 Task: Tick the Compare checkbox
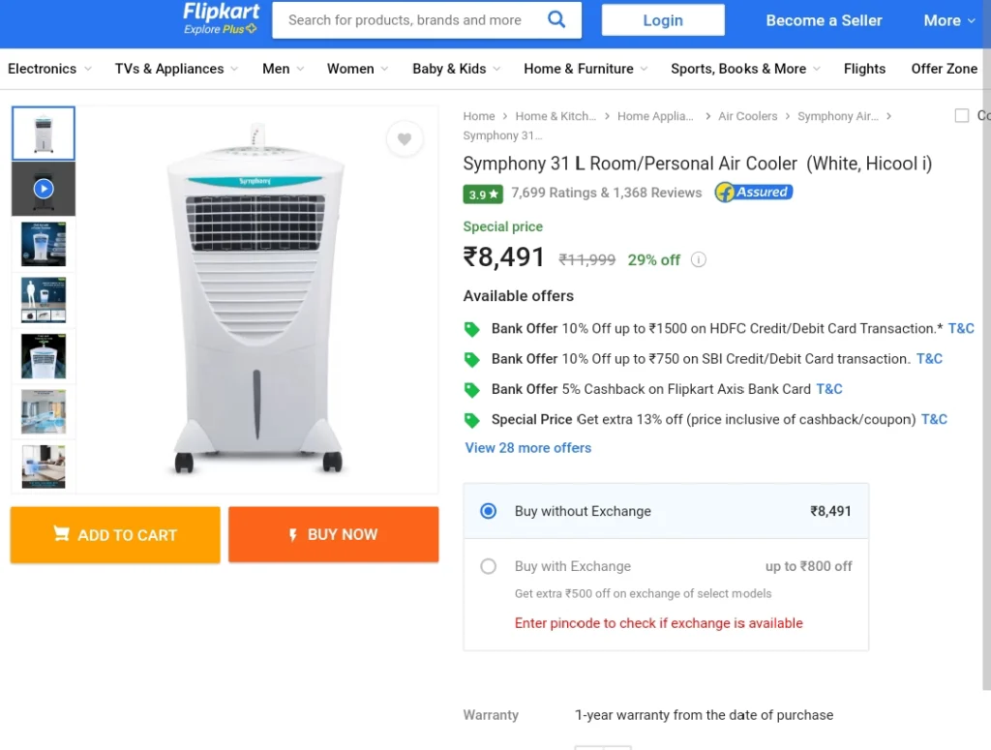click(x=961, y=115)
